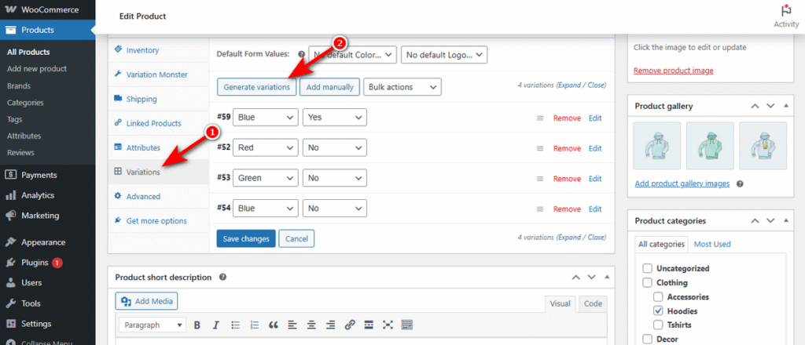The image size is (805, 345).
Task: Click the Generate variations button
Action: click(257, 87)
